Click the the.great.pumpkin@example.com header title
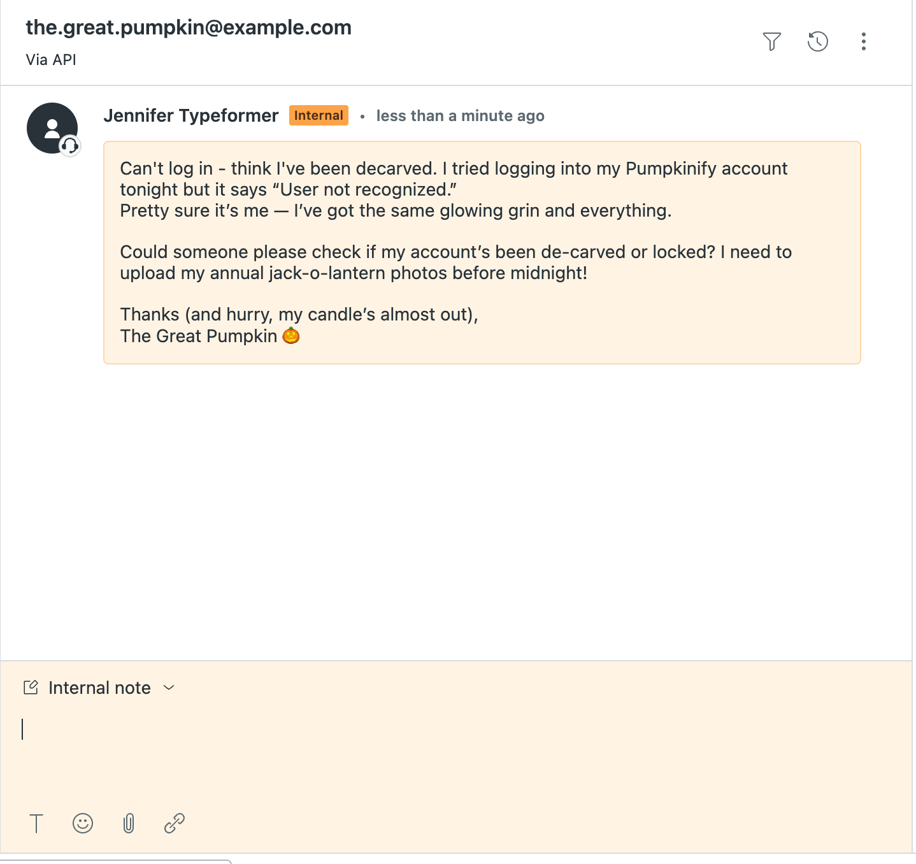 click(x=189, y=27)
